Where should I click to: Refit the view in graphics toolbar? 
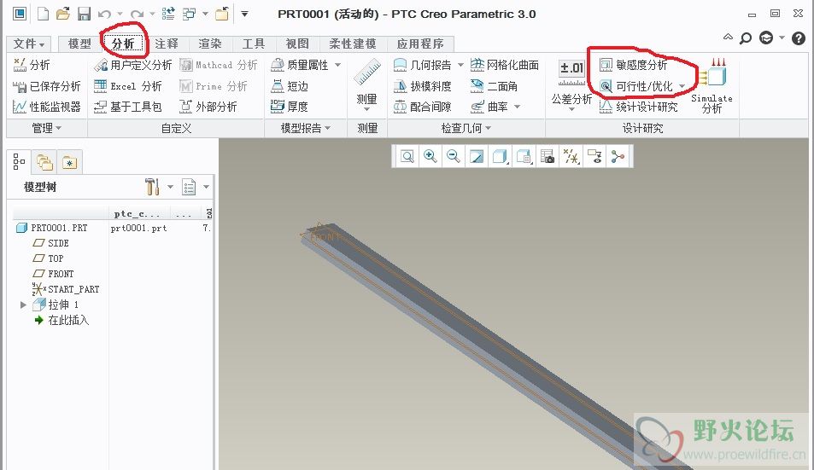pos(407,156)
